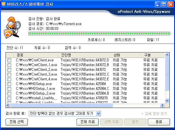Sort list by 경로 column header

click(x=36, y=55)
